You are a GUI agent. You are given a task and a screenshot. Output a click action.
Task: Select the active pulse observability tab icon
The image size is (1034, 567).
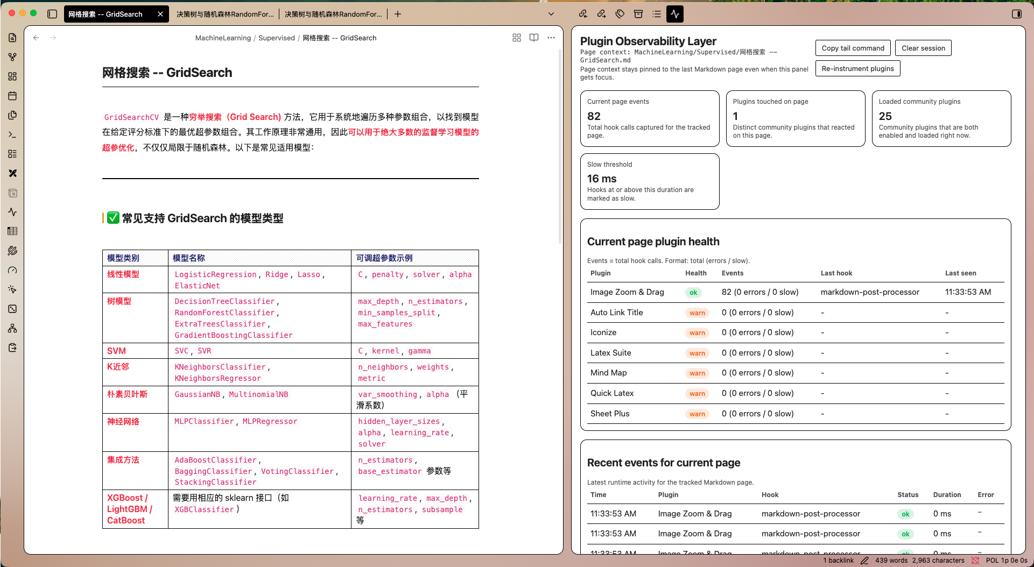[675, 14]
